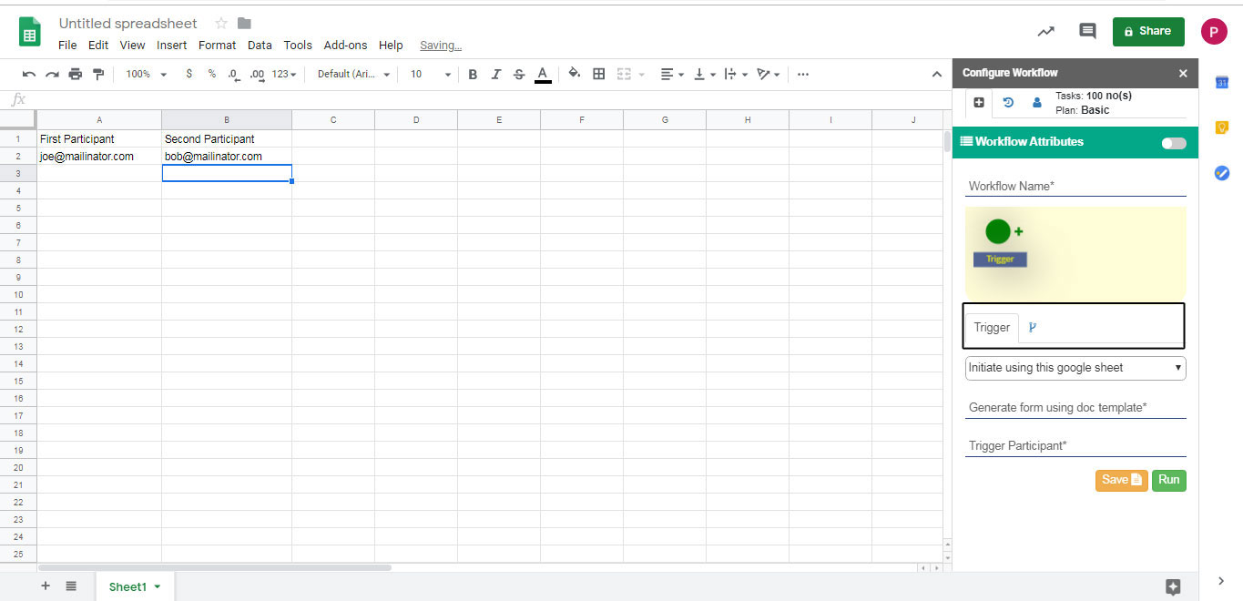Open the font size 10 dropdown
The height and width of the screenshot is (601, 1243).
(431, 75)
